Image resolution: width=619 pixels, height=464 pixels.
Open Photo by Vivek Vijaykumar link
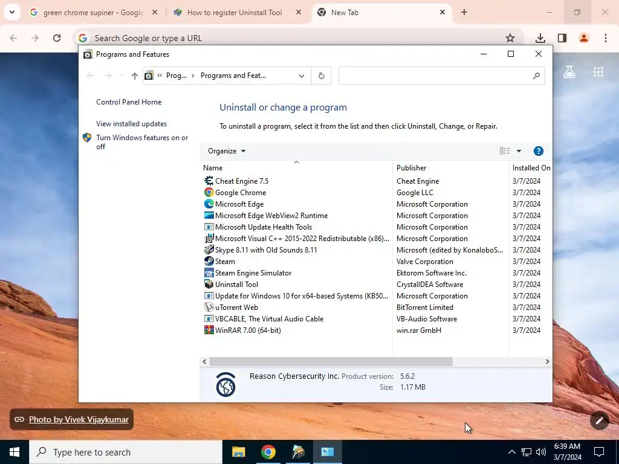coord(79,419)
